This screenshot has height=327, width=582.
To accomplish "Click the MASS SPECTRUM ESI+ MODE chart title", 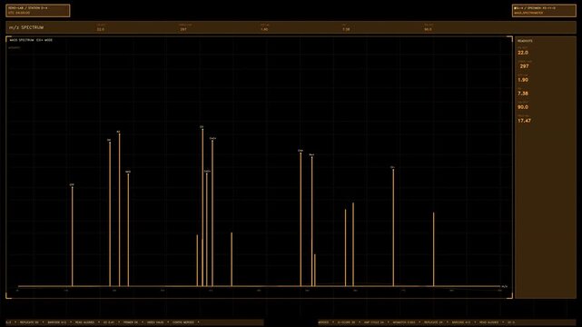I will coord(31,40).
